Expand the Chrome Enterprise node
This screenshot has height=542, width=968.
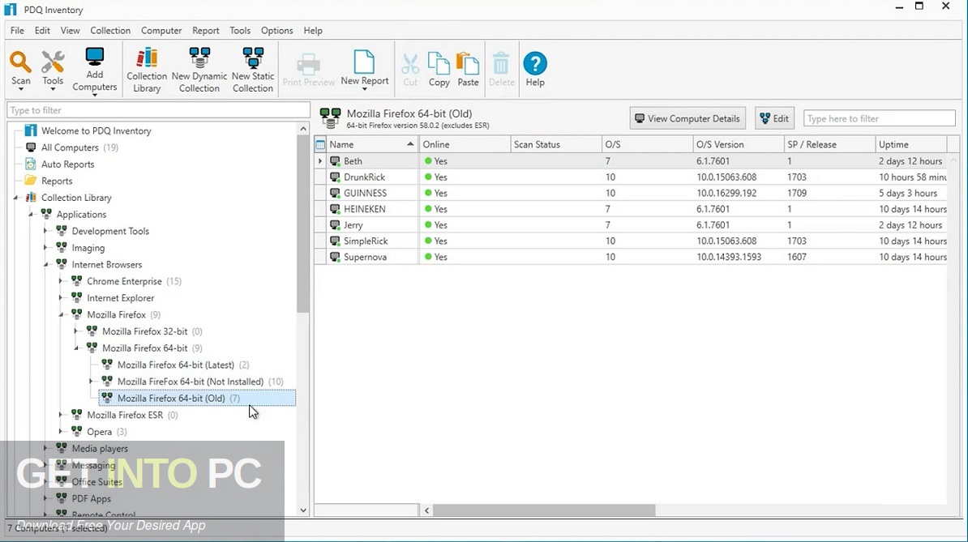click(x=61, y=281)
